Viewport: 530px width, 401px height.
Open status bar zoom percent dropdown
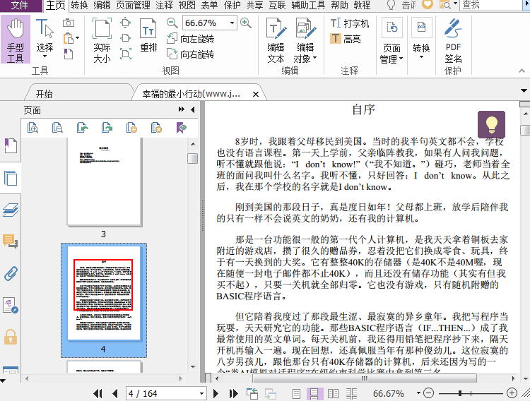[x=418, y=393]
